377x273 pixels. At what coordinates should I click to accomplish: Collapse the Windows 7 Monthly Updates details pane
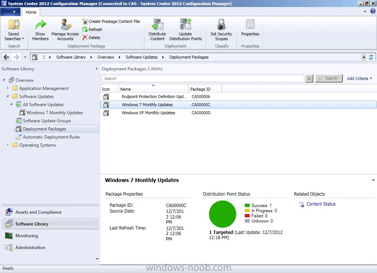373,180
